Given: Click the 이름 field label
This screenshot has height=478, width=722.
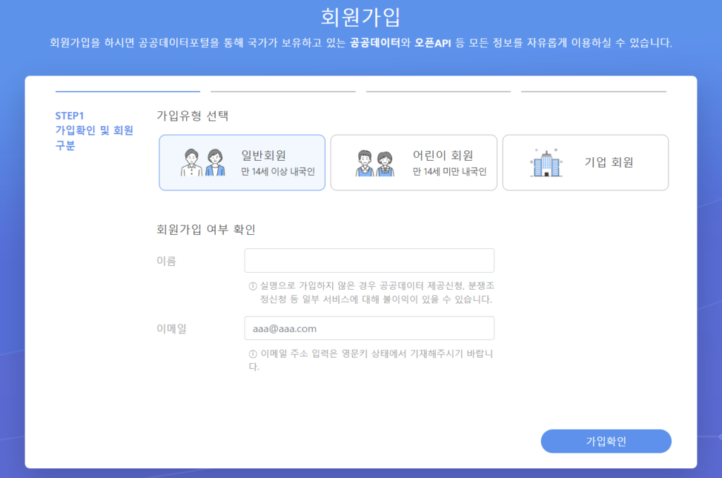Looking at the screenshot, I should point(166,261).
